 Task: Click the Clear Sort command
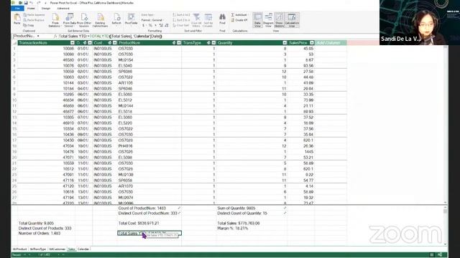coord(181,26)
